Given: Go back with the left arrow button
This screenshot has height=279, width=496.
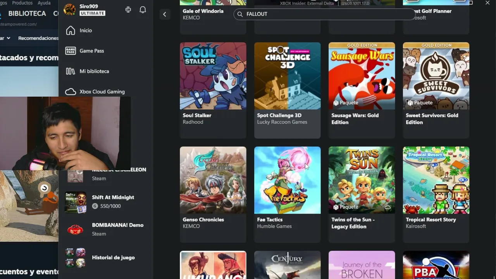Looking at the screenshot, I should [x=164, y=14].
